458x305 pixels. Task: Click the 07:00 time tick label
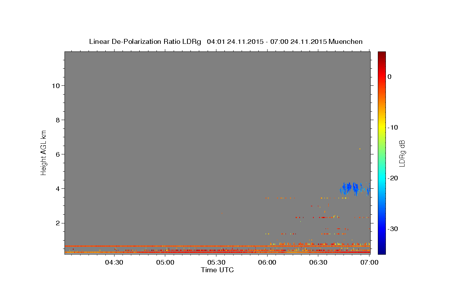click(369, 262)
